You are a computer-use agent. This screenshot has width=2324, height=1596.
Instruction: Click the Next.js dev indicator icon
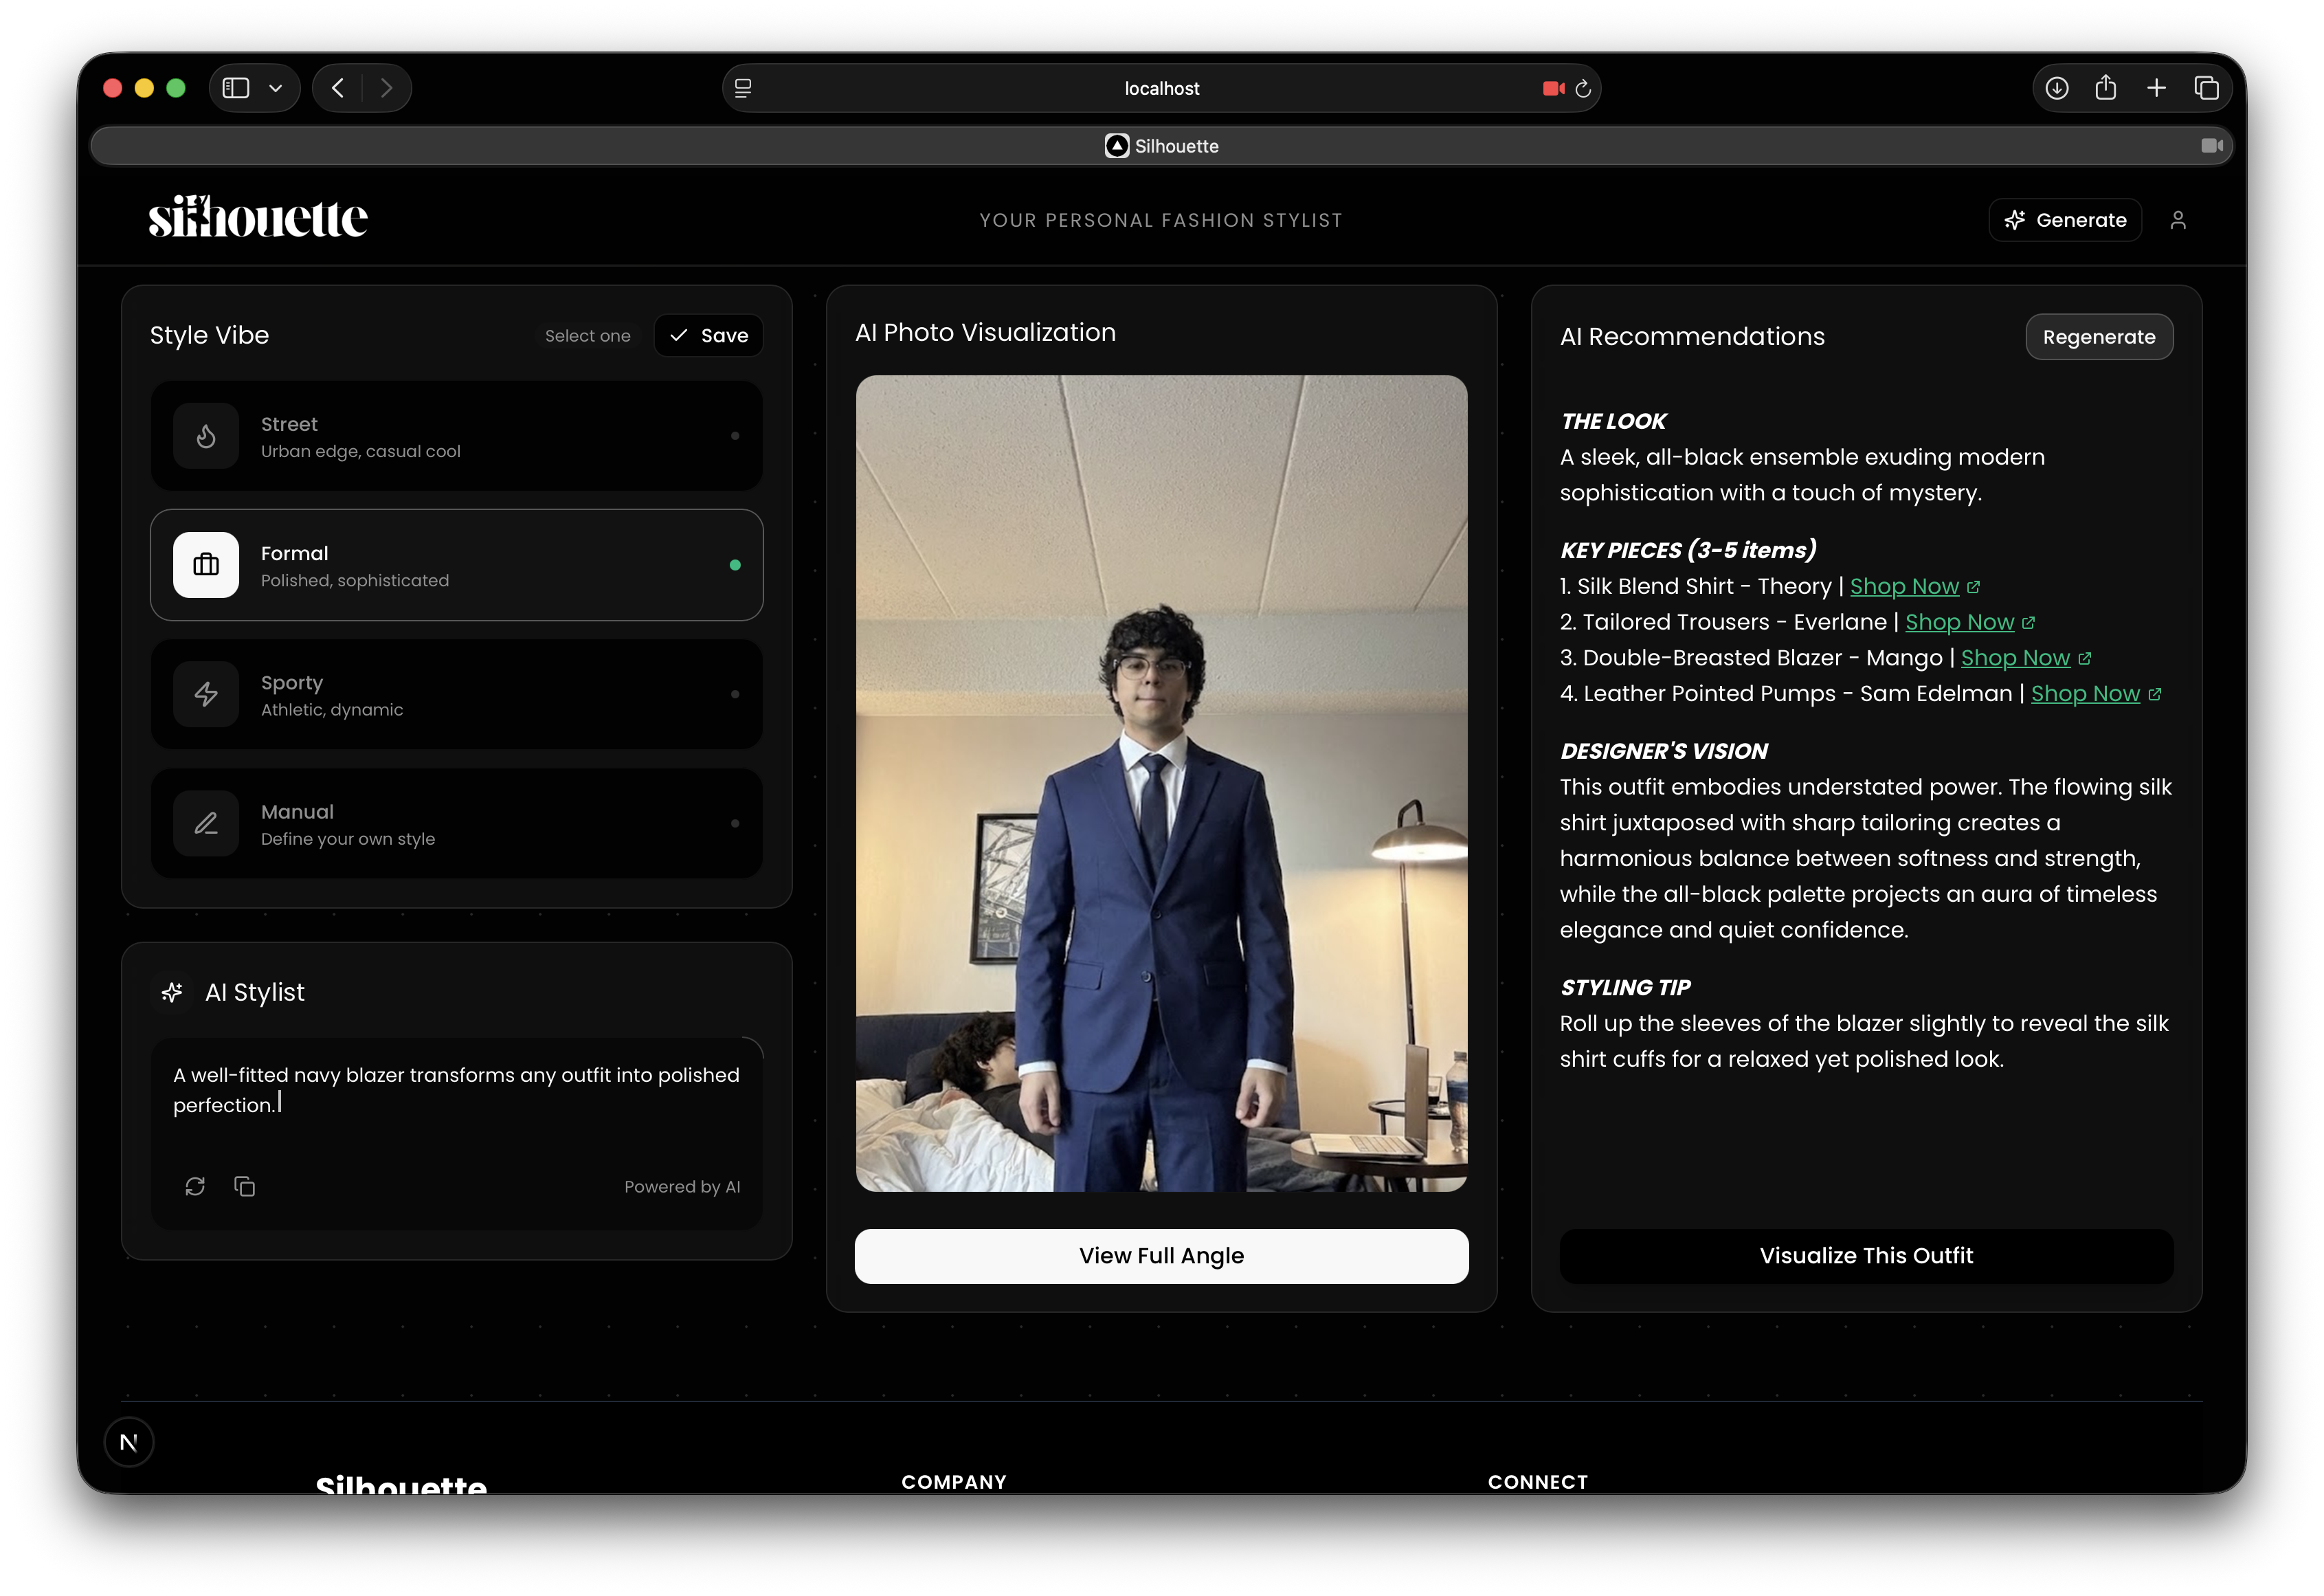129,1442
